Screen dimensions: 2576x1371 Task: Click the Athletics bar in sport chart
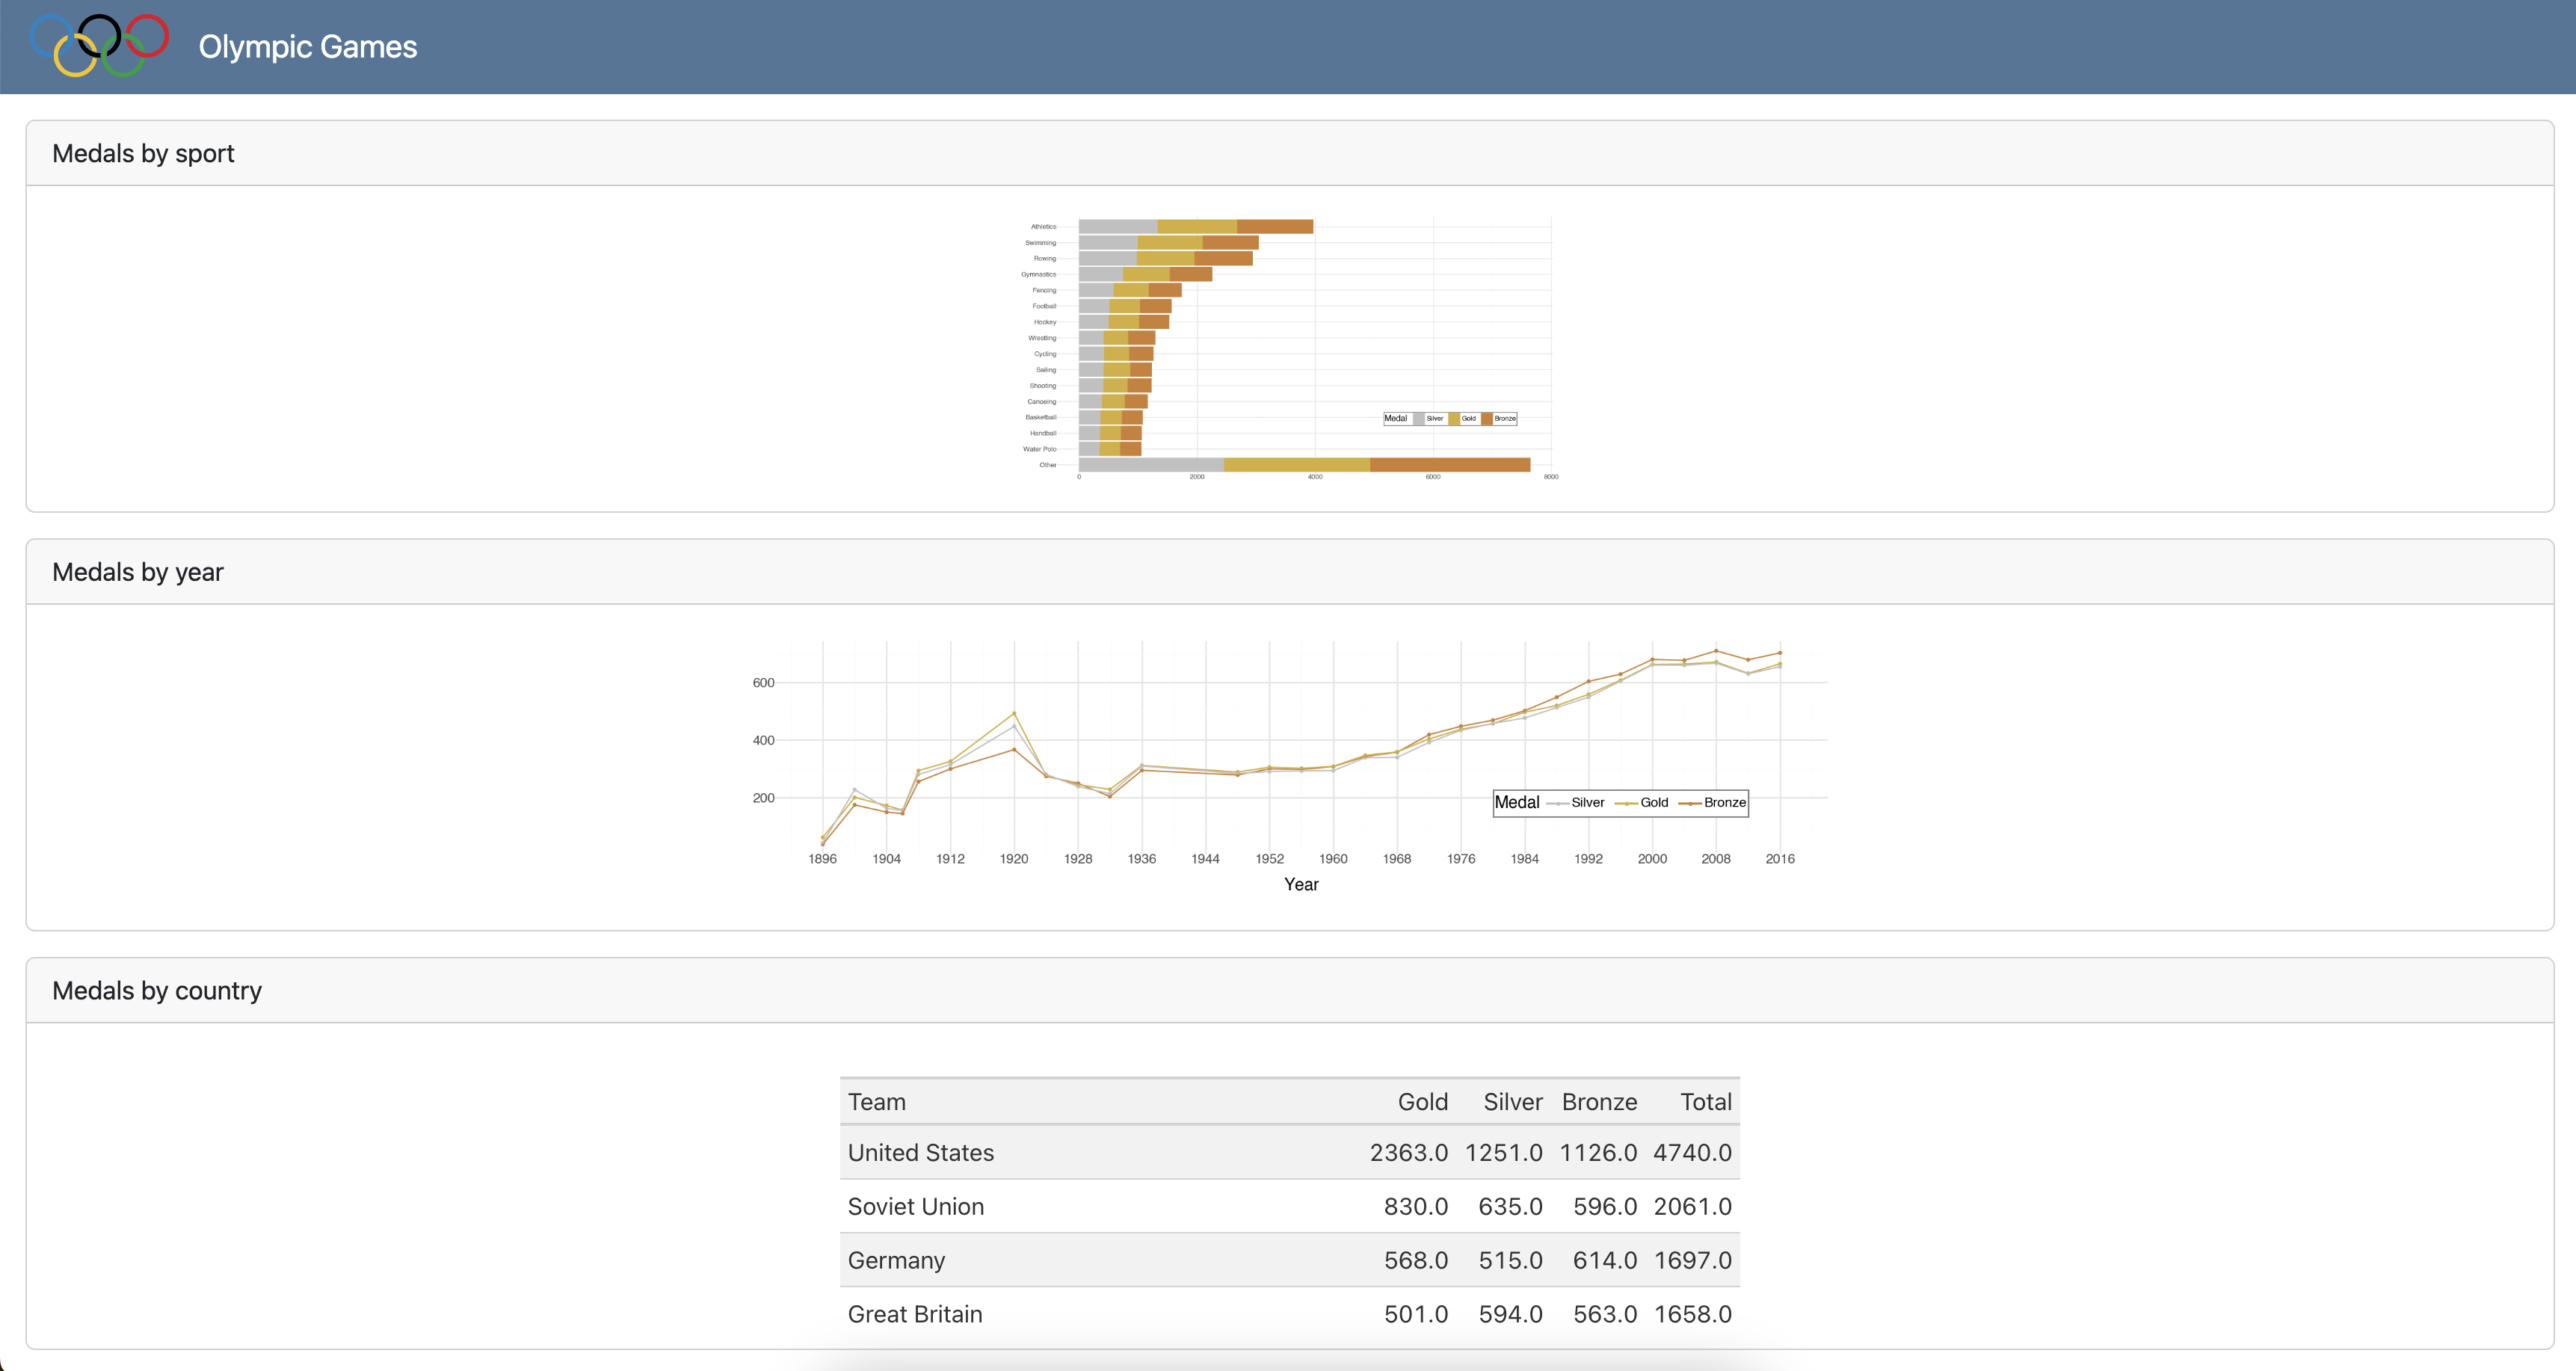tap(1195, 227)
